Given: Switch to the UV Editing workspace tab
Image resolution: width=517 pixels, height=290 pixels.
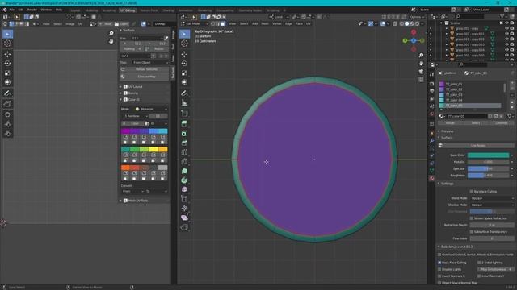Looking at the screenshot, I should pos(128,10).
